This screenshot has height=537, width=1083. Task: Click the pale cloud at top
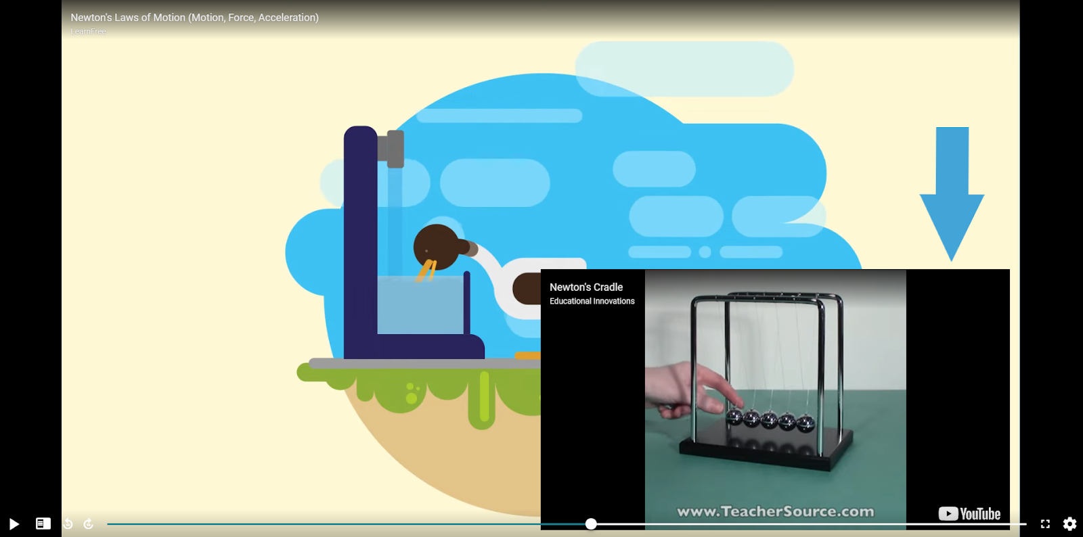click(x=684, y=68)
